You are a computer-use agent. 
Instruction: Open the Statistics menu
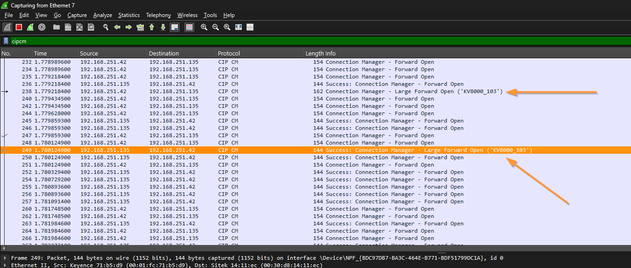tap(129, 15)
